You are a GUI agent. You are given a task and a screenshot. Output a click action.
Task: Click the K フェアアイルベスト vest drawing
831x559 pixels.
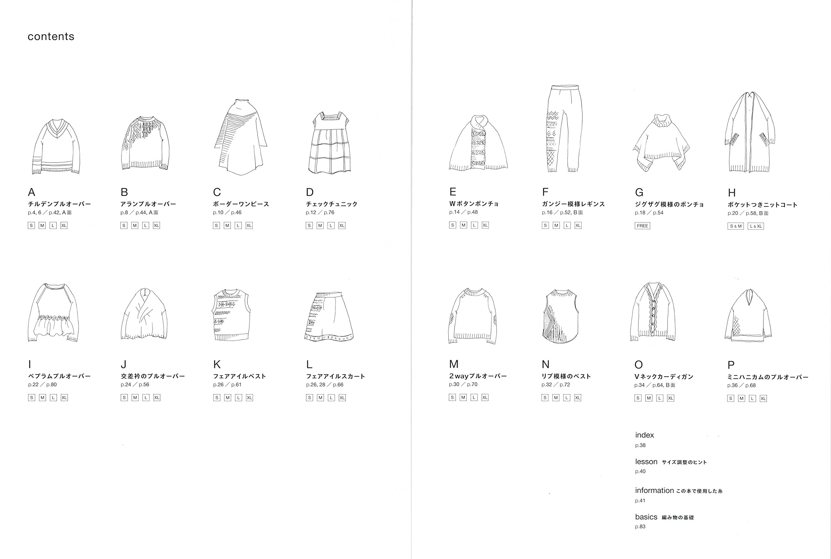(232, 314)
